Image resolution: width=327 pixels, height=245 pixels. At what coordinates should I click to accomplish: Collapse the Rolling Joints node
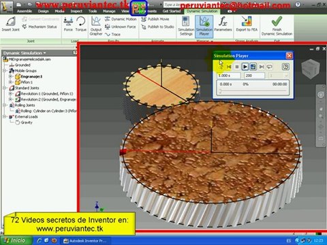4,105
